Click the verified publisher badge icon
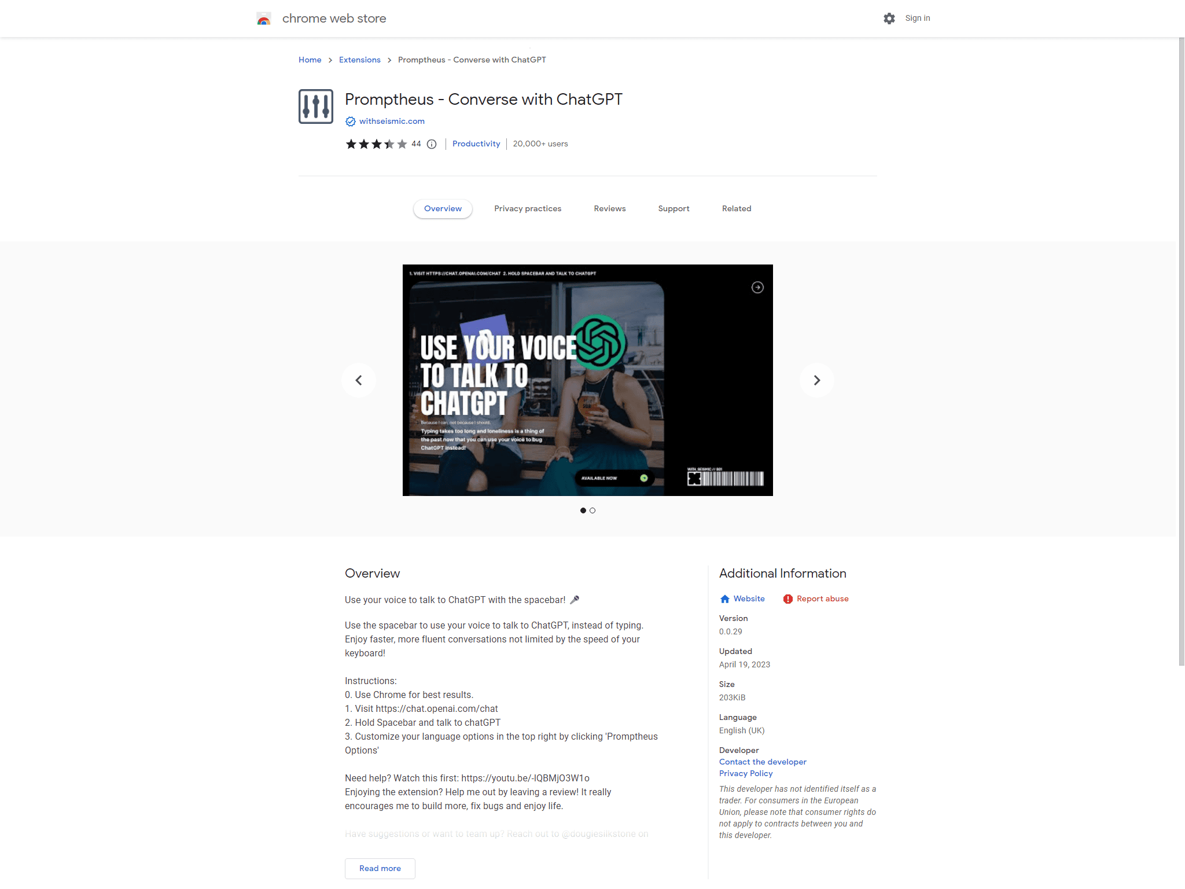The image size is (1185, 889). coord(350,122)
